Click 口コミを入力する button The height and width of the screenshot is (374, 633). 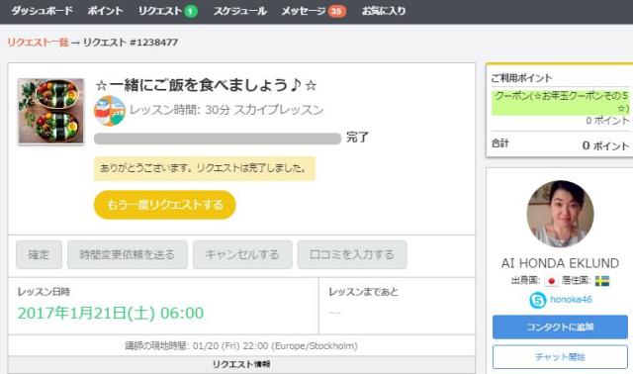352,254
